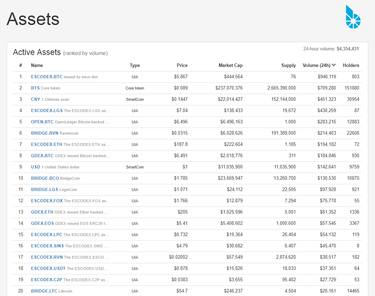
Task: Sort table by Price header
Action: coord(182,65)
